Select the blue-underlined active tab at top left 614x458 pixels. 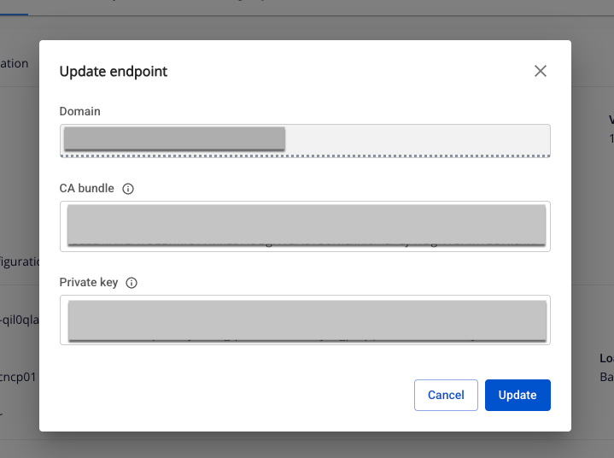coord(14,7)
